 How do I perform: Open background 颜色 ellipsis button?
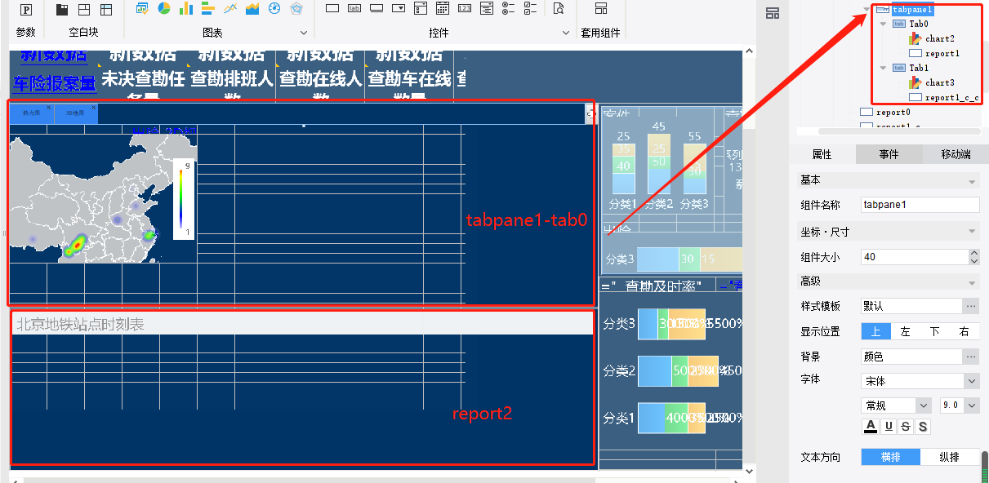tap(970, 357)
